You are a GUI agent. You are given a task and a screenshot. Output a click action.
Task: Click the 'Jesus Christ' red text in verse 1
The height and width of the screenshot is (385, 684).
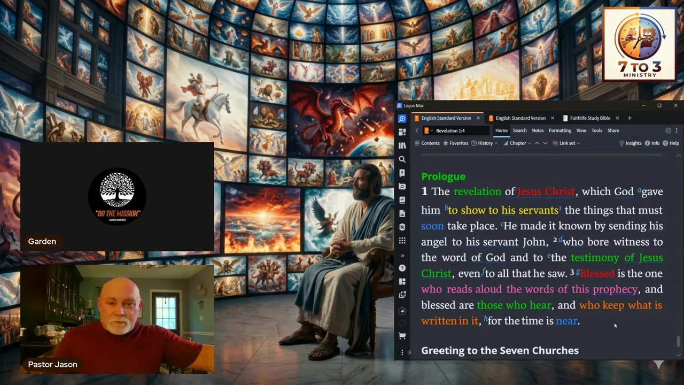click(x=546, y=191)
